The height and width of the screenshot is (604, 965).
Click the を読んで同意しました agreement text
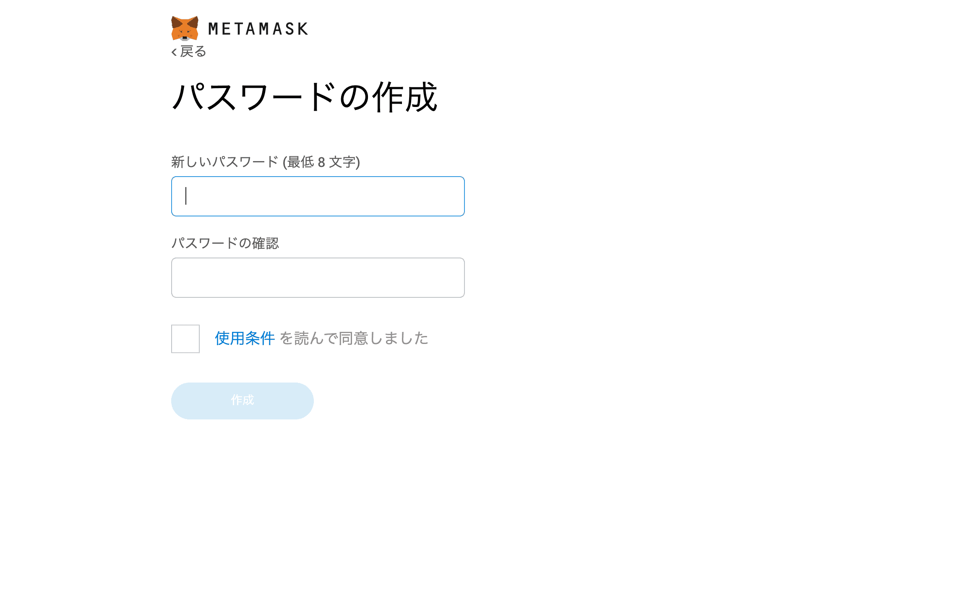[354, 338]
